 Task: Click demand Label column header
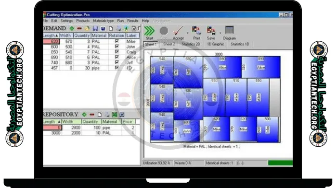[133, 35]
